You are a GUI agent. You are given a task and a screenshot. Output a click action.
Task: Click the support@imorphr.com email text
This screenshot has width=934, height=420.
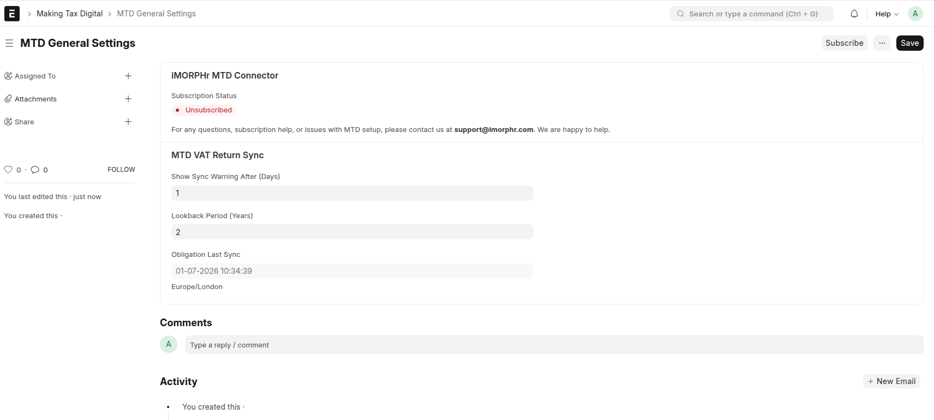(x=493, y=130)
